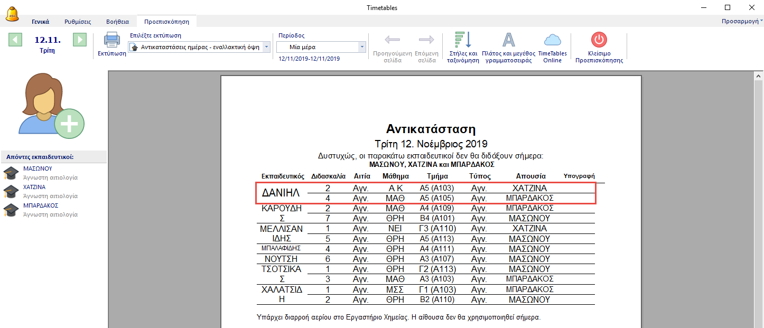Open the Βοήθεια tab

pyautogui.click(x=117, y=22)
